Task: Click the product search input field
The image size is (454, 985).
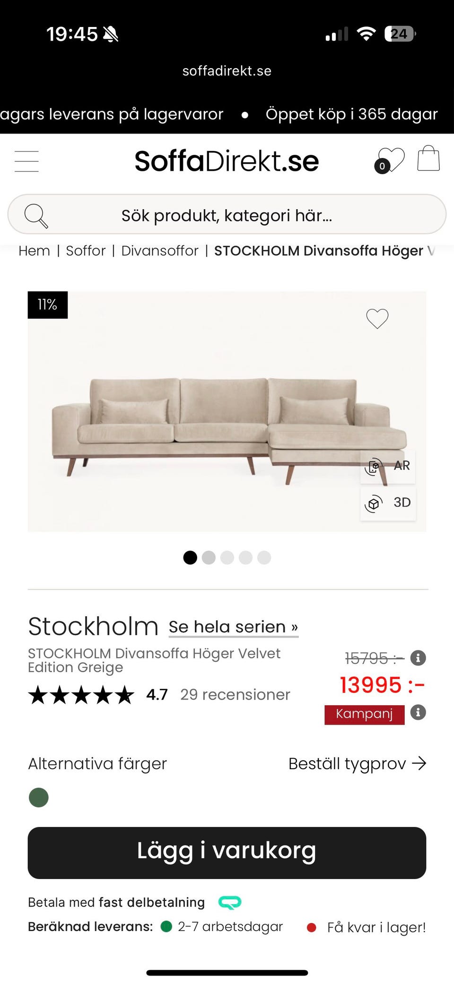Action: coord(227,215)
